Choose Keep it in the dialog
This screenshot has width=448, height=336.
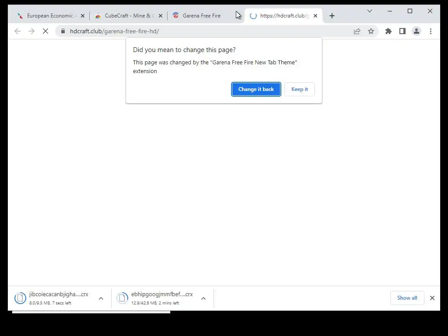point(299,89)
